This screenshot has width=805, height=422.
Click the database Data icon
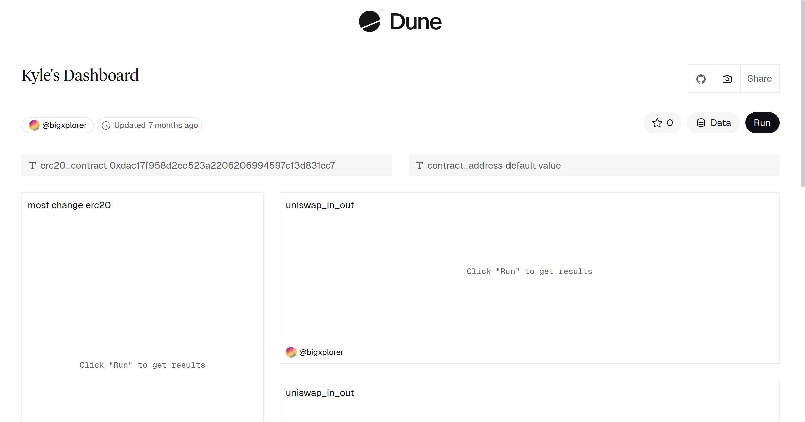701,123
